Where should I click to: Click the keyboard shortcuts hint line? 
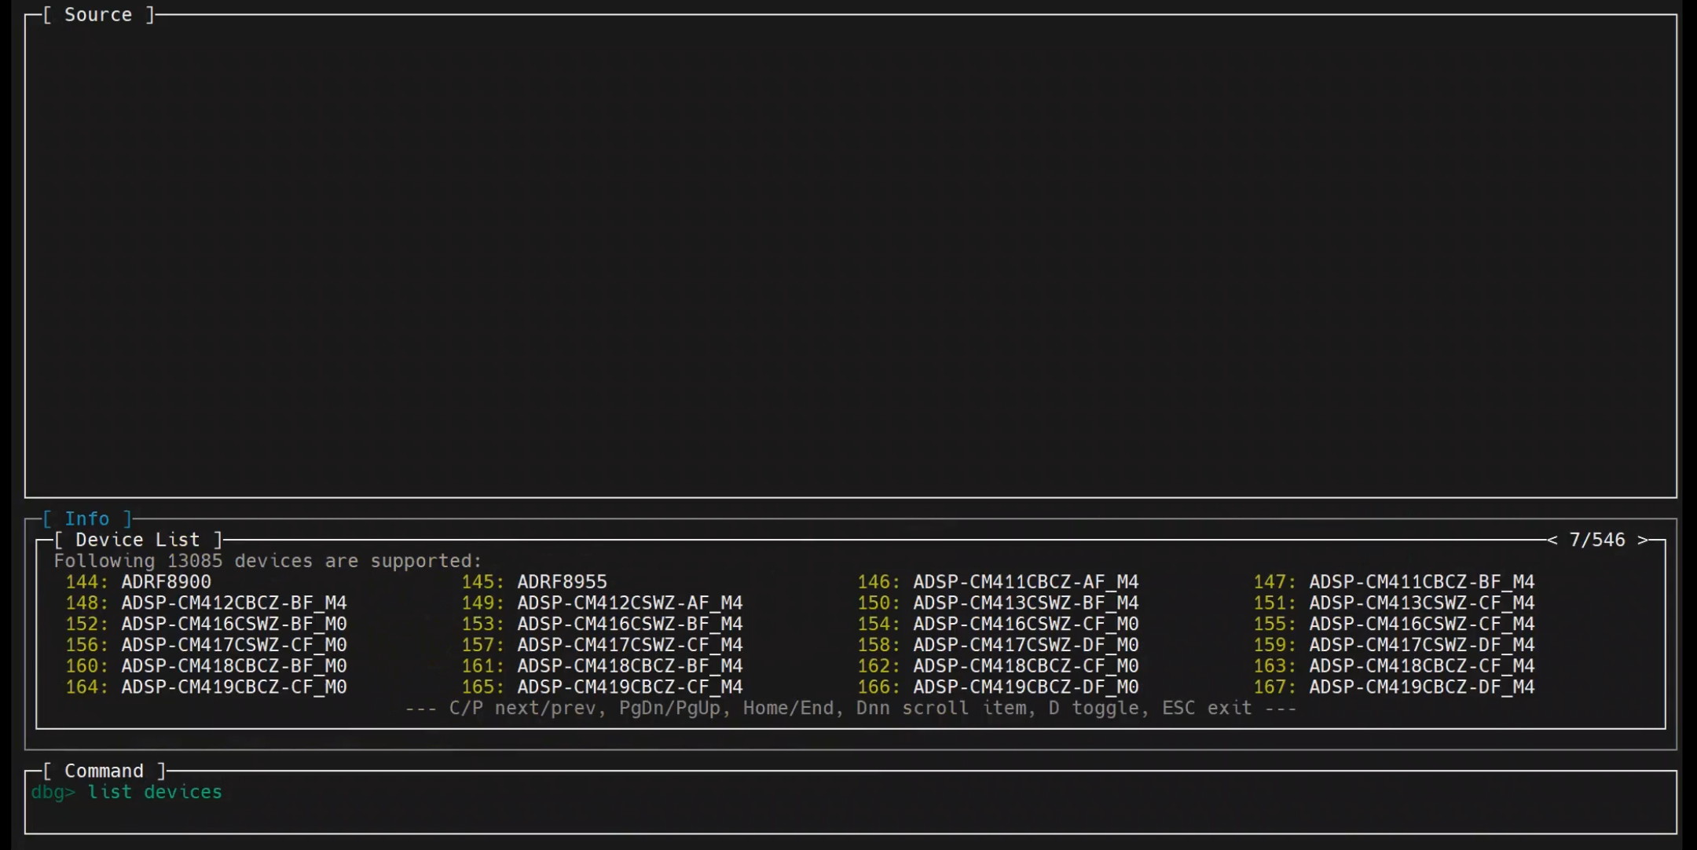850,709
